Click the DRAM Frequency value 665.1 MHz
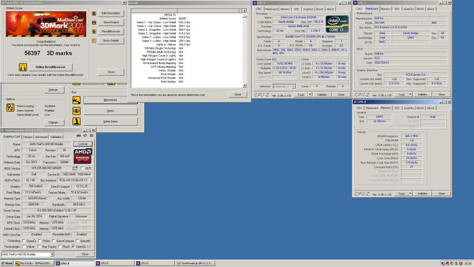474x267 pixels. (411, 136)
